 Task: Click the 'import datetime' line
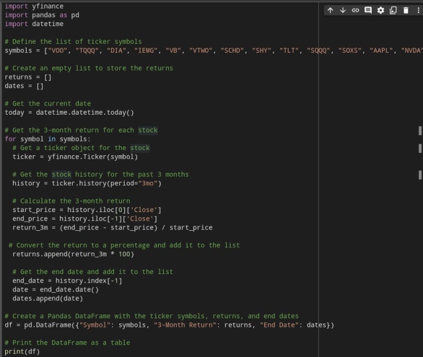tap(34, 24)
